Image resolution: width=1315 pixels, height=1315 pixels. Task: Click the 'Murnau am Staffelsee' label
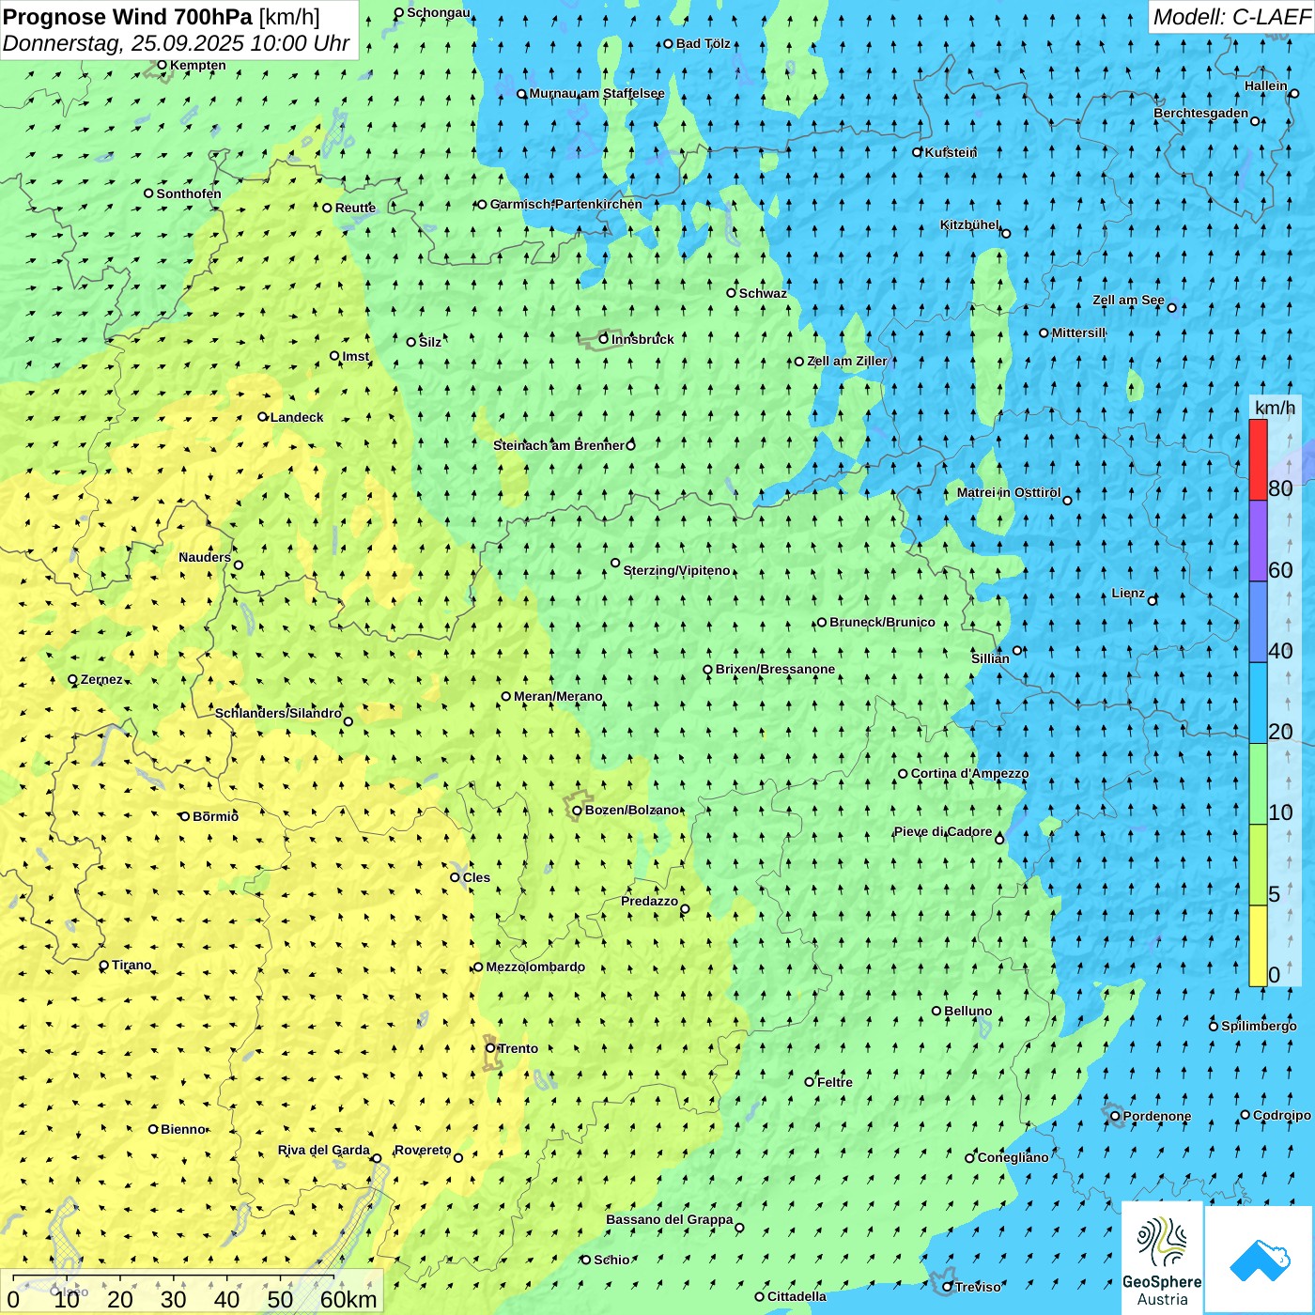pos(597,93)
